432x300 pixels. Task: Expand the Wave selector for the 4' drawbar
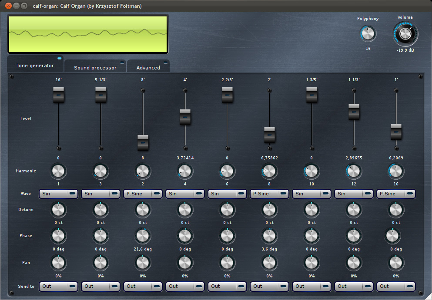point(185,194)
